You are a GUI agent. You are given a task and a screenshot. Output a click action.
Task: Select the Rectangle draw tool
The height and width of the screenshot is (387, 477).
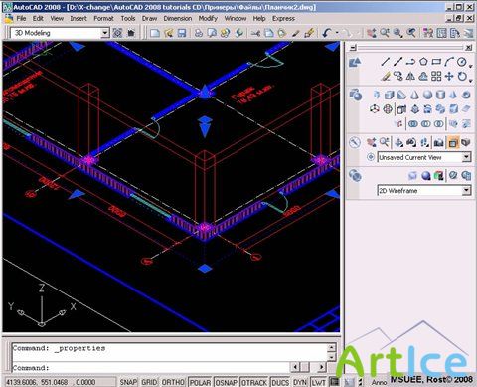tap(436, 62)
